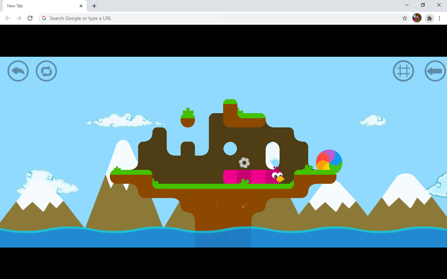Select the pink snakebird's head
Viewport: 447px width, 279px height.
[276, 176]
